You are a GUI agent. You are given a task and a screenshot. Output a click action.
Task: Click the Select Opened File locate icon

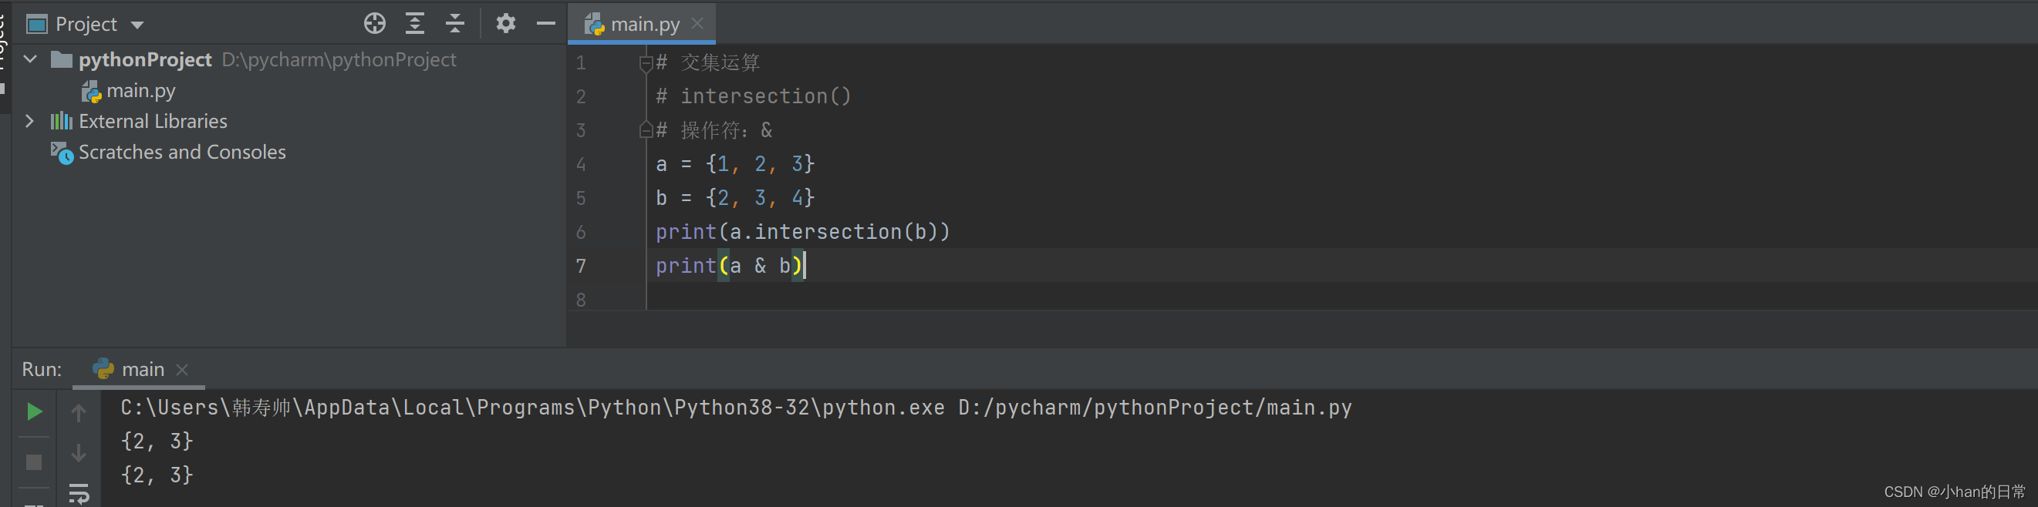[x=375, y=24]
